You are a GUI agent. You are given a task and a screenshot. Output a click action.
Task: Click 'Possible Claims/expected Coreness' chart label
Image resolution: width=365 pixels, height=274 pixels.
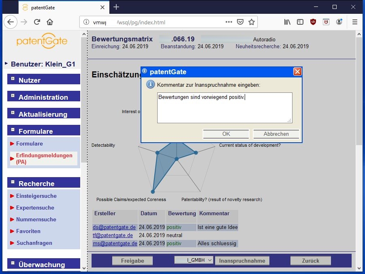point(131,199)
